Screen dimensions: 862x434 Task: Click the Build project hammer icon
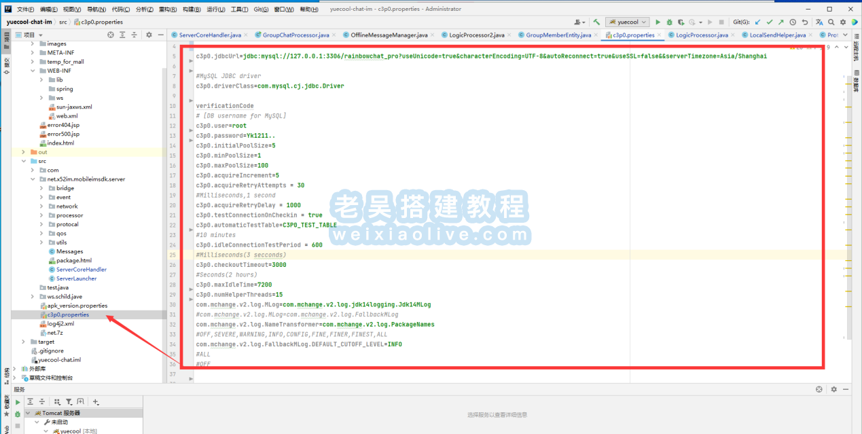[596, 22]
